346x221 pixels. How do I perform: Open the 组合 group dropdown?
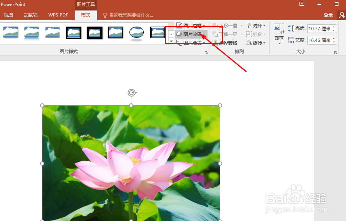pyautogui.click(x=256, y=34)
